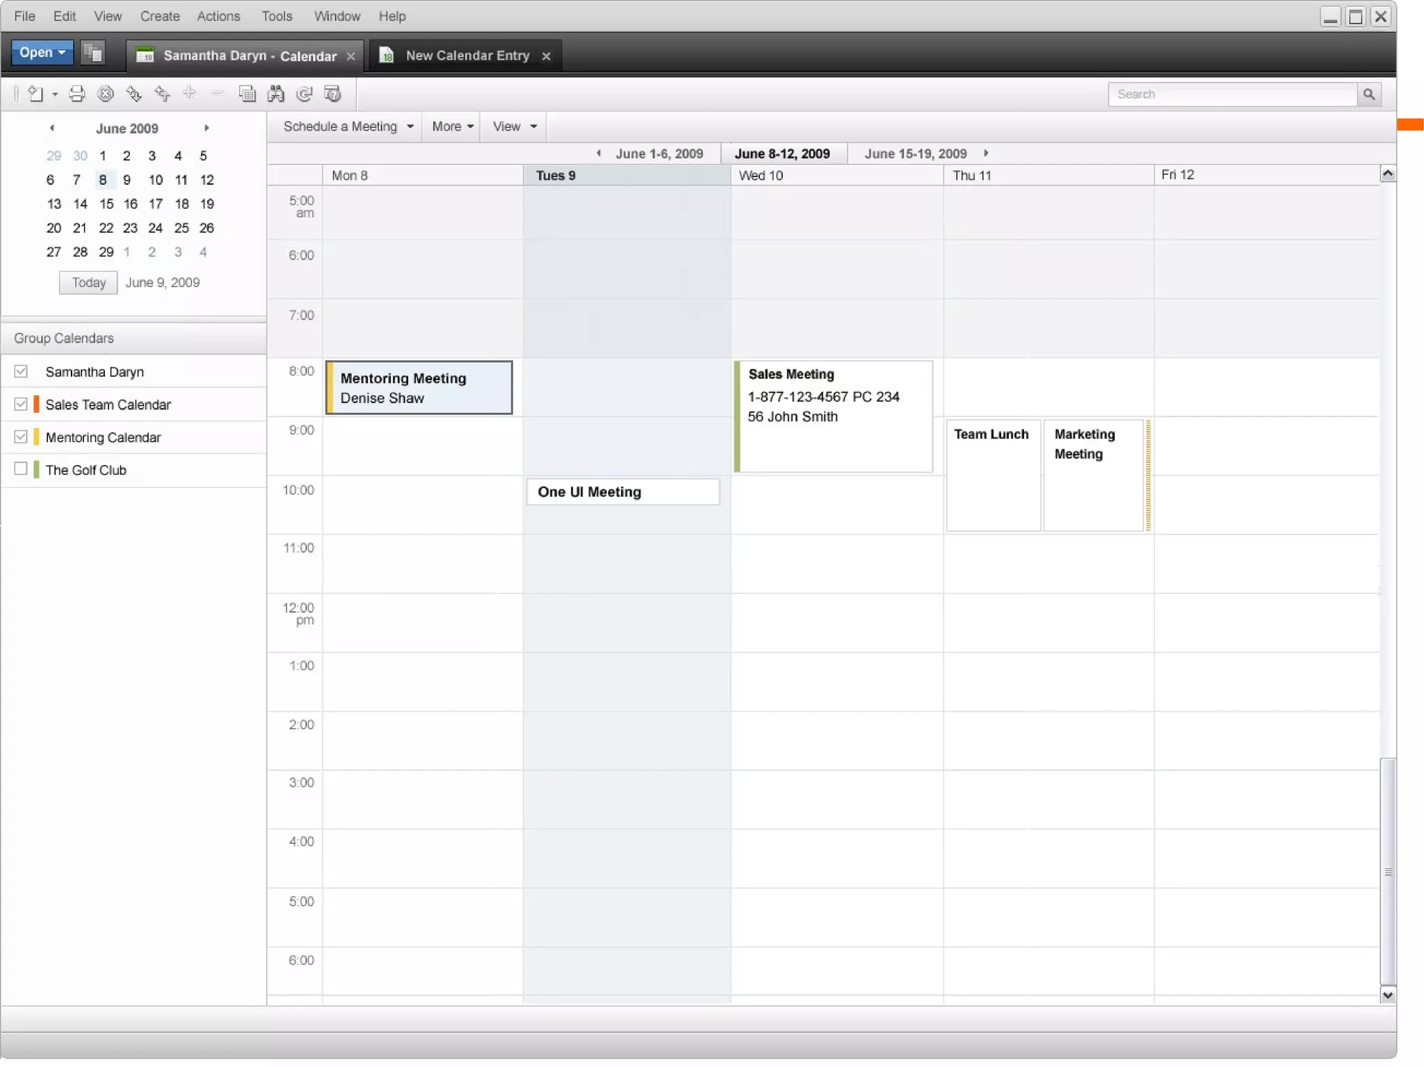Enable The Golf Club calendar checkbox
The height and width of the screenshot is (1067, 1424).
tap(21, 469)
